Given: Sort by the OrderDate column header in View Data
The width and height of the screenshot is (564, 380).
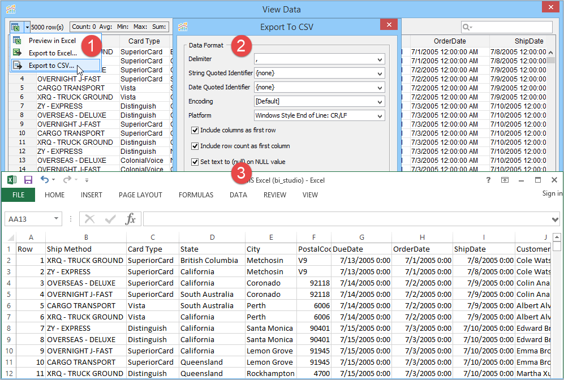Looking at the screenshot, I should 450,41.
